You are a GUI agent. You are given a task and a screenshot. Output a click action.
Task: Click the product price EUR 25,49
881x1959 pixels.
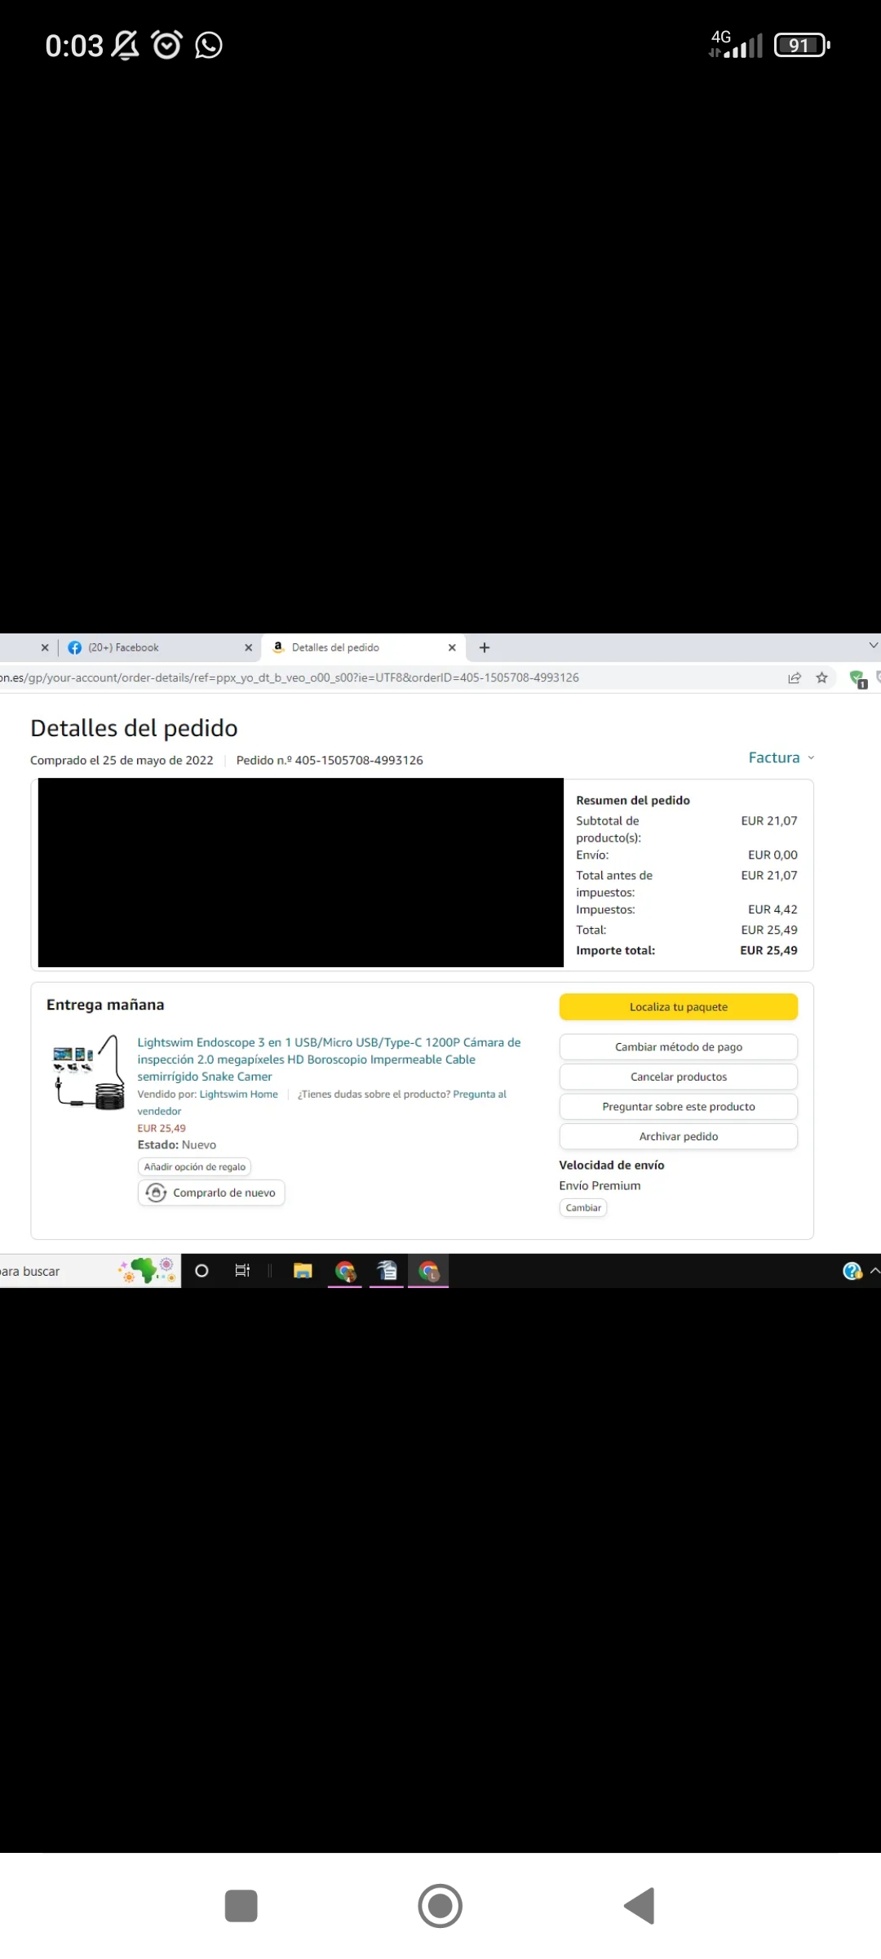162,1128
